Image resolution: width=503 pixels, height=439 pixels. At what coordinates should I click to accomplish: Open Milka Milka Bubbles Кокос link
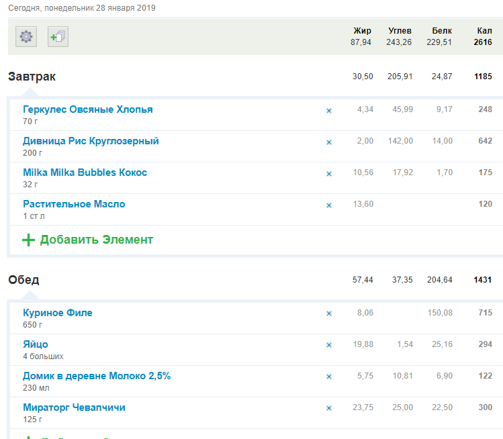point(85,173)
